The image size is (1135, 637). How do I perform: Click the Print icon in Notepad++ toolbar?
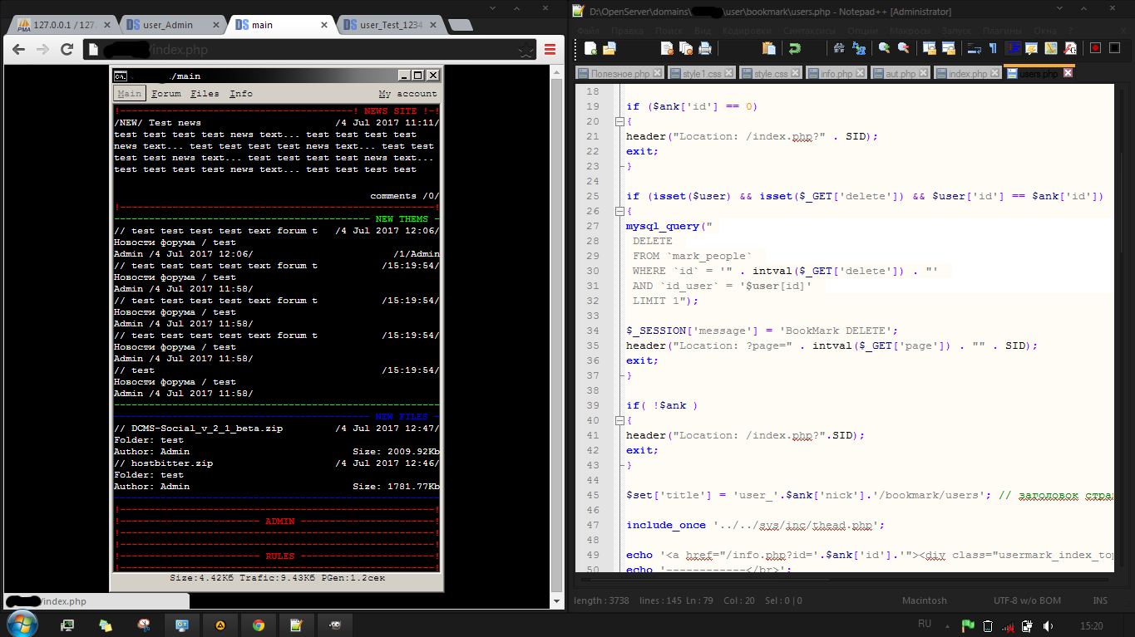[704, 48]
